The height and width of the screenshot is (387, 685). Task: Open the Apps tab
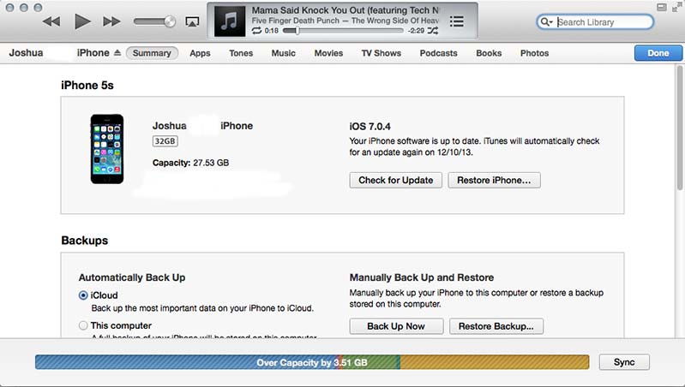click(x=200, y=53)
